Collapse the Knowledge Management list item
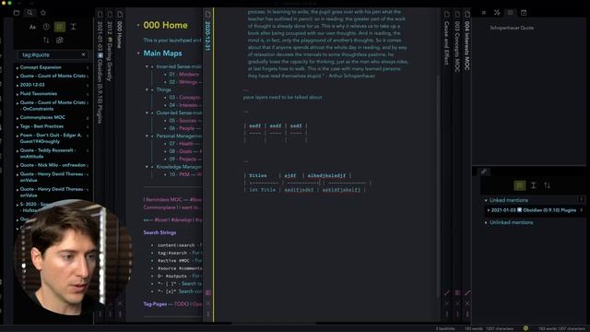The height and width of the screenshot is (332, 590). click(x=147, y=167)
